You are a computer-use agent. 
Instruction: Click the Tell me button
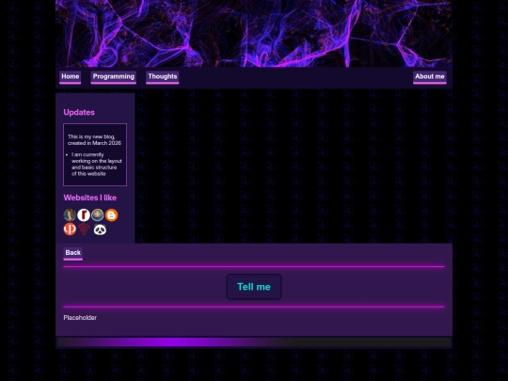click(254, 287)
